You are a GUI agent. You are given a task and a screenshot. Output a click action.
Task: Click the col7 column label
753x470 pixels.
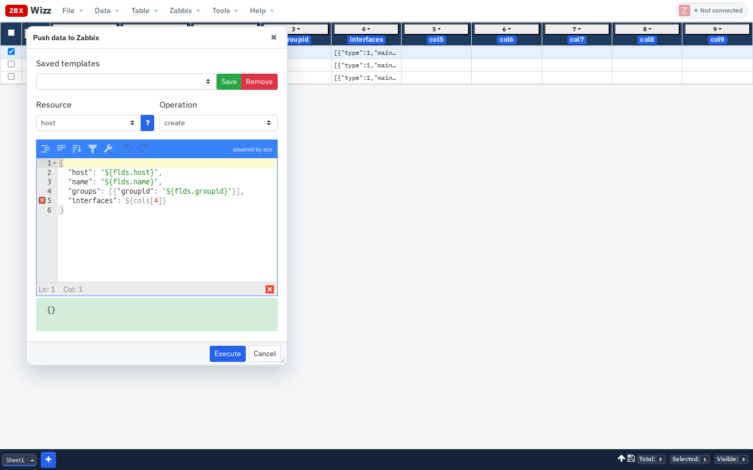577,40
